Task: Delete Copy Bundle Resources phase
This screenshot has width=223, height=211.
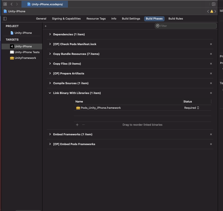Action: (211, 54)
